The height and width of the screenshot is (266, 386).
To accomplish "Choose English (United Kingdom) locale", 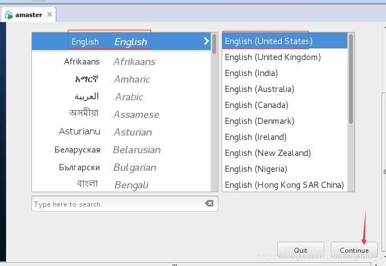I will (285, 57).
